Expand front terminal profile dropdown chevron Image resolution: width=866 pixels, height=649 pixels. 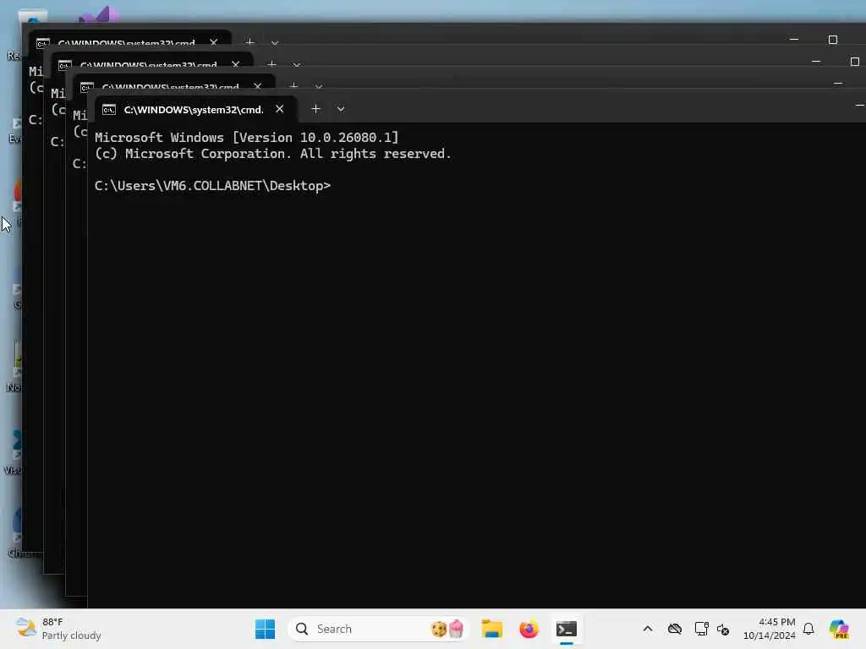click(341, 109)
